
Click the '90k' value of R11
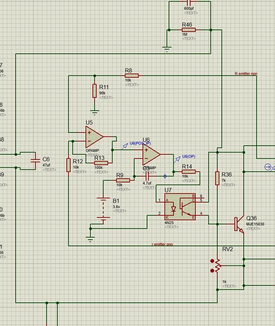[102, 93]
